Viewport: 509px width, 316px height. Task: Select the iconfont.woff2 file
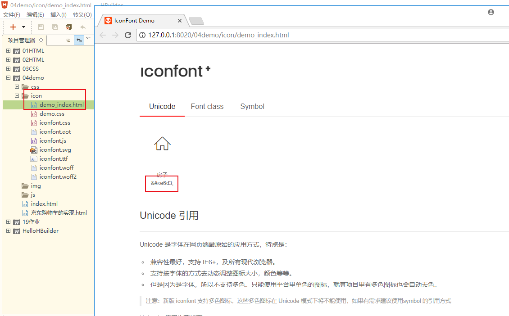[x=58, y=177]
